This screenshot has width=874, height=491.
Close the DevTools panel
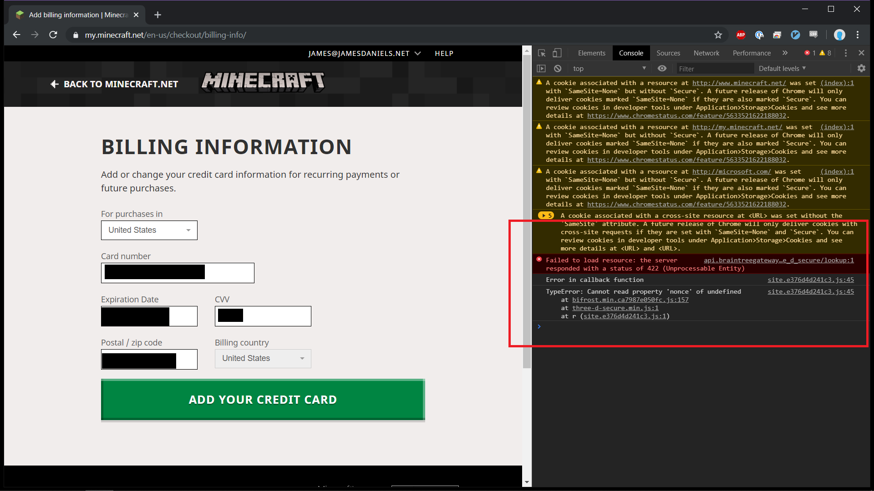pyautogui.click(x=861, y=53)
